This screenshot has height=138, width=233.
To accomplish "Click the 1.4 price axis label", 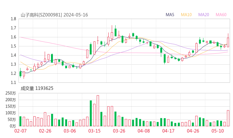I will coord(13,55).
